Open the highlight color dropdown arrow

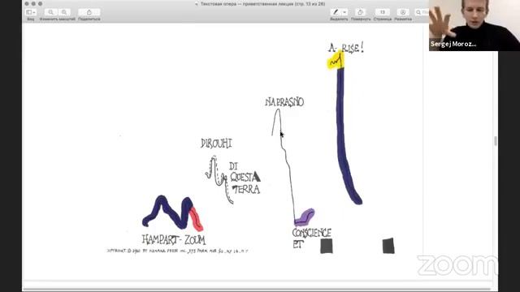point(344,12)
